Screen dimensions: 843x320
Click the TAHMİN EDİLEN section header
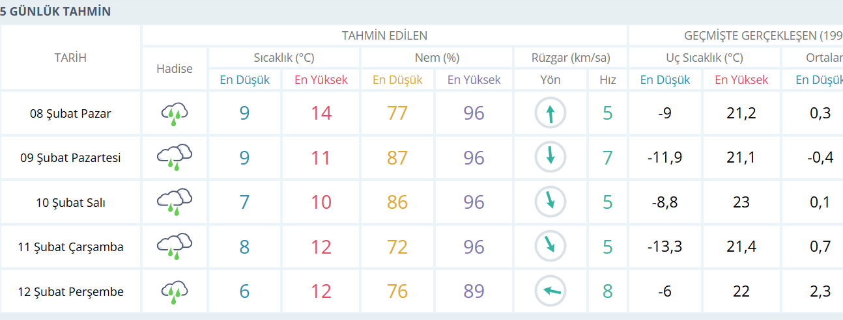(x=384, y=36)
